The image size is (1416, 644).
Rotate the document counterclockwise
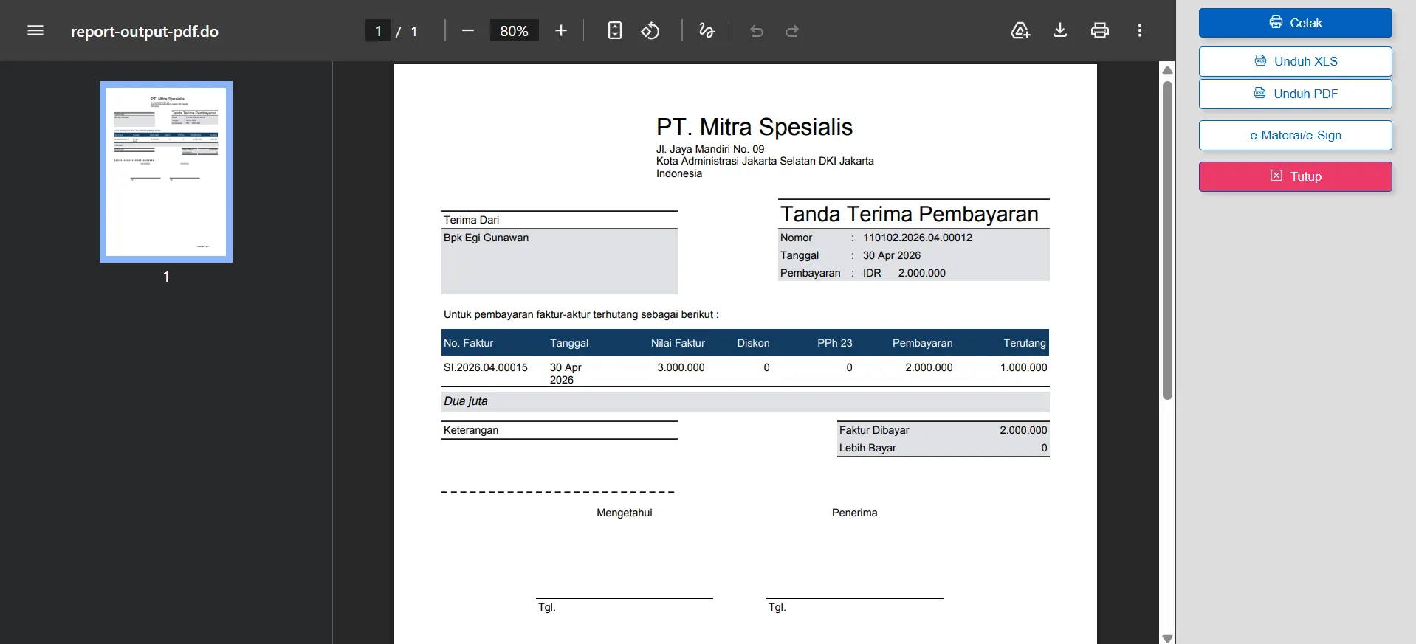pyautogui.click(x=650, y=30)
